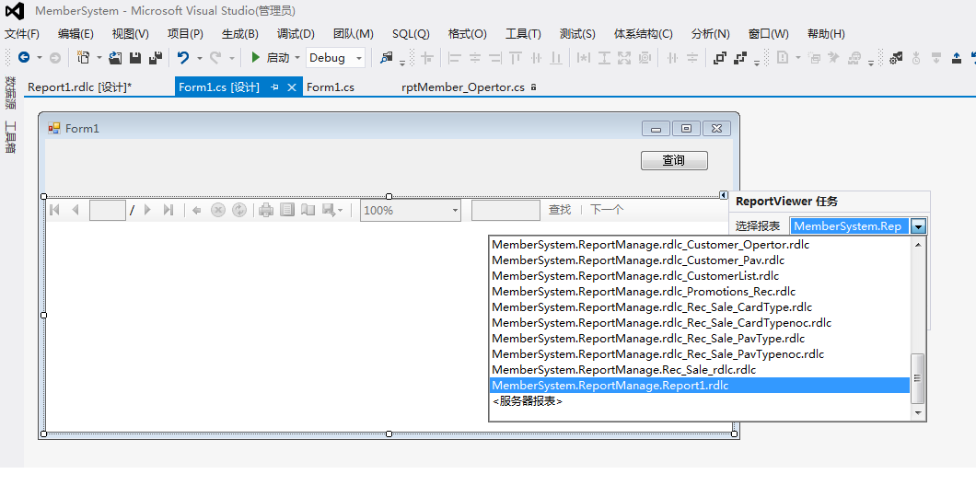The width and height of the screenshot is (976, 497).
Task: Click the Align Lefts layout icon
Action: pyautogui.click(x=455, y=58)
